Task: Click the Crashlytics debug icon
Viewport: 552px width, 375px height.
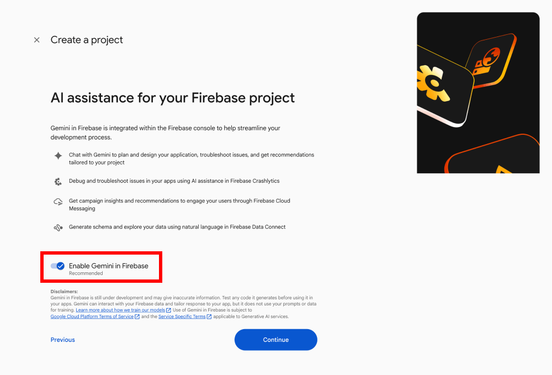Action: tap(58, 181)
